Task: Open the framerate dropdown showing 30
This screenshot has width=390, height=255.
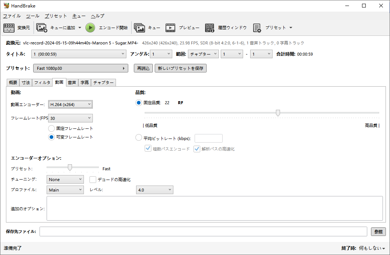Action: tap(70, 118)
